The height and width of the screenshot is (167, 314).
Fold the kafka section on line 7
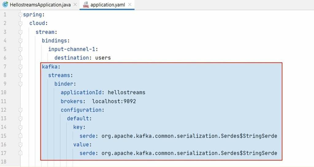(x=20, y=66)
